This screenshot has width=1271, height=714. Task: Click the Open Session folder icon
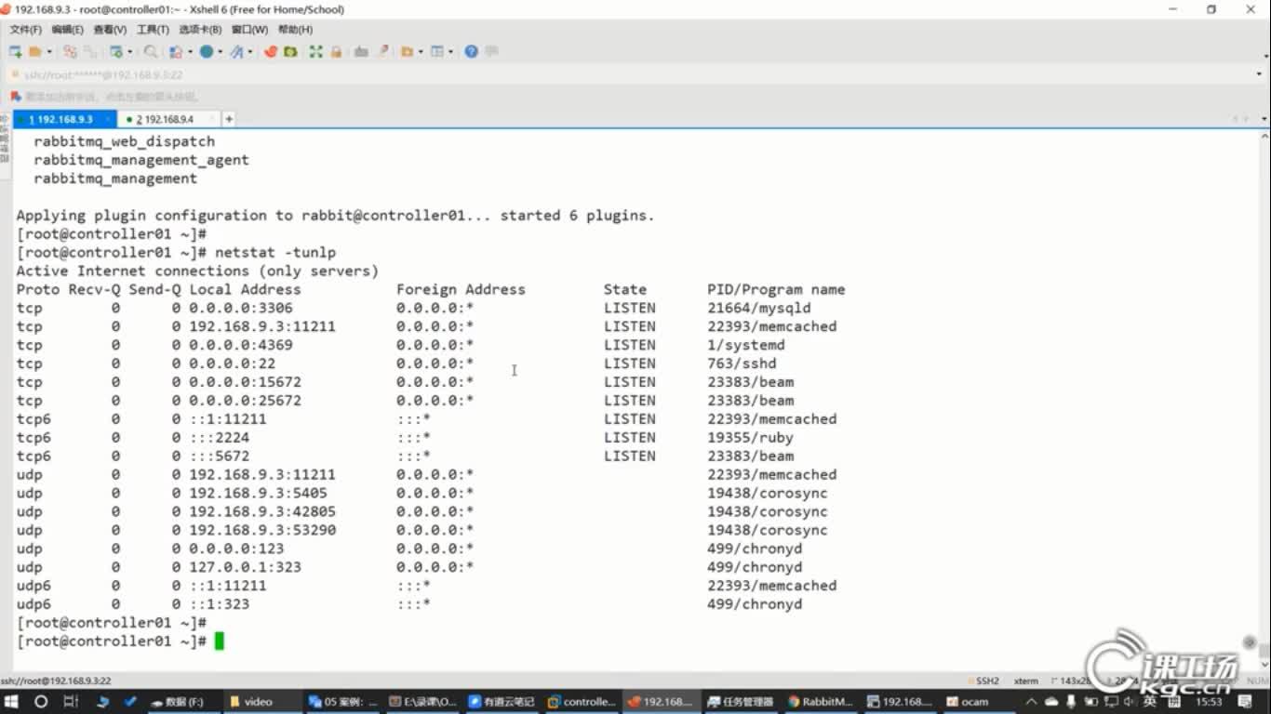coord(34,52)
